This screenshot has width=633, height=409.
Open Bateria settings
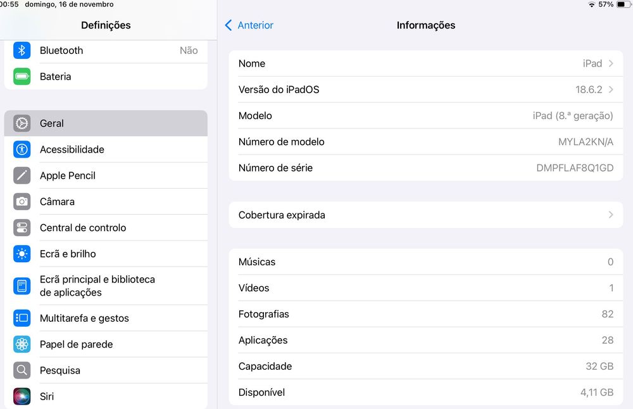pyautogui.click(x=106, y=77)
